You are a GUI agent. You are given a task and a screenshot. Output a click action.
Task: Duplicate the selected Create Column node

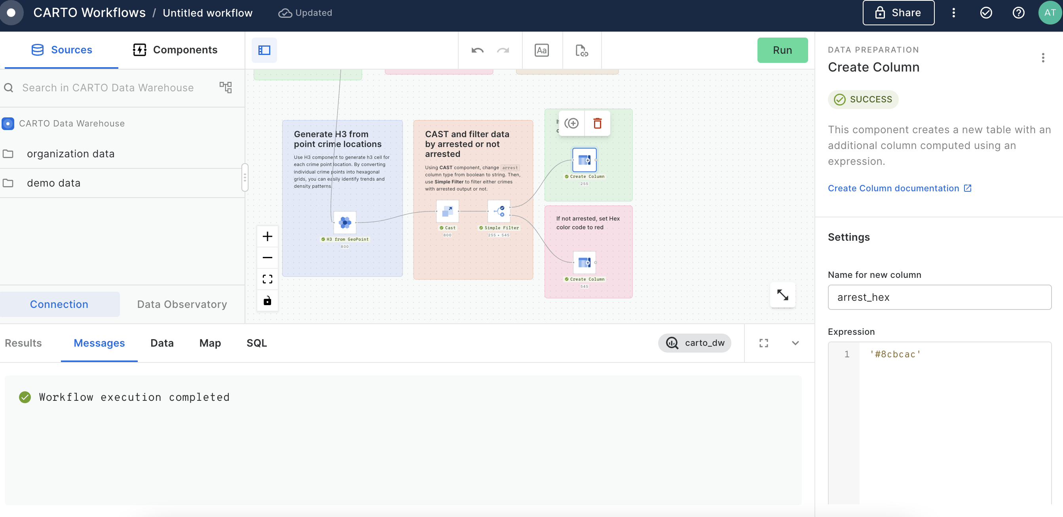pos(571,123)
